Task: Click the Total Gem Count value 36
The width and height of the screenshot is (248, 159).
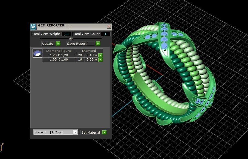Action: click(x=106, y=34)
